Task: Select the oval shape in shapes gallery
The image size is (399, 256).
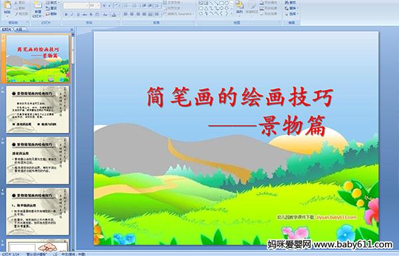Action: click(227, 3)
